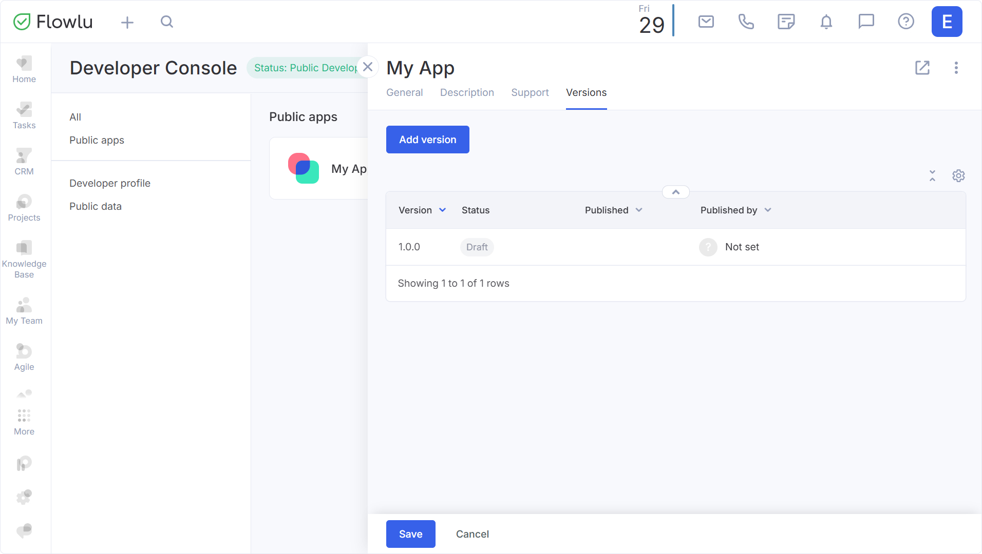Open the three-dot options menu
982x554 pixels.
(956, 68)
